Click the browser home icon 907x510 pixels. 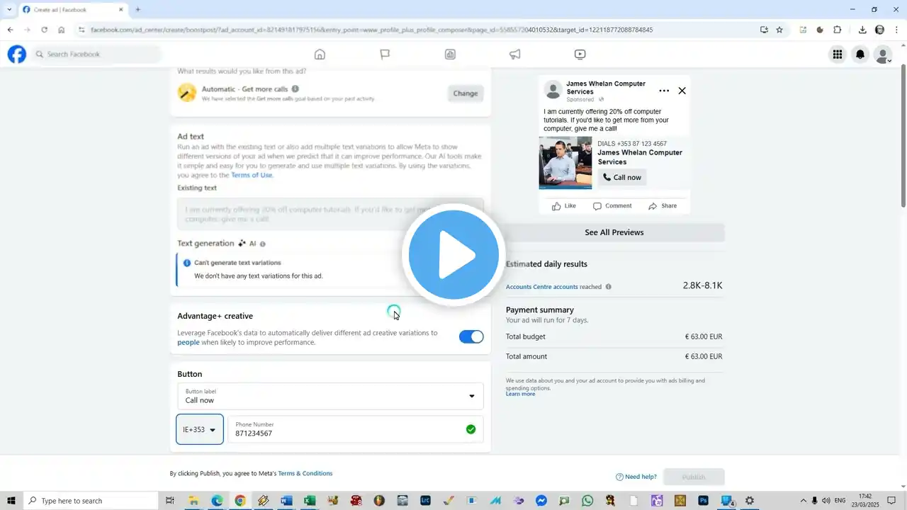[x=62, y=30]
